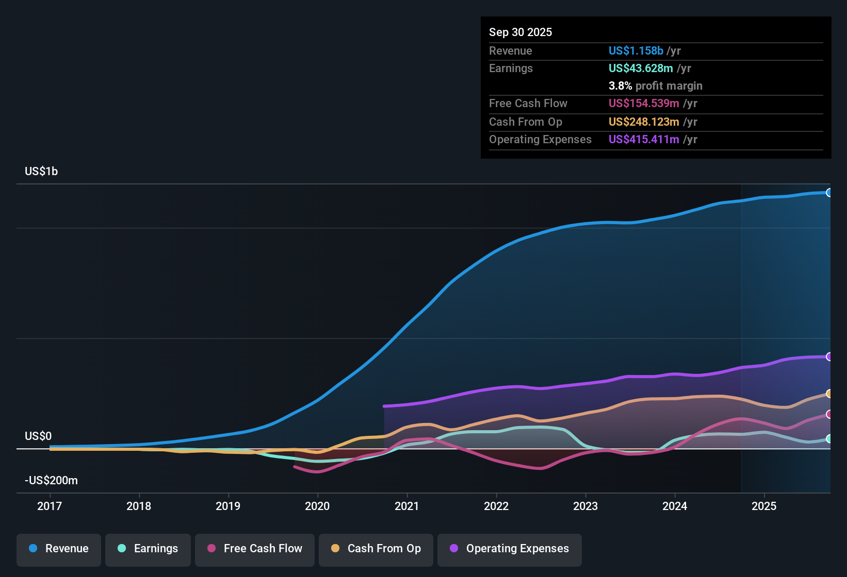847x577 pixels.
Task: Click the Sep 30 2025 tooltip header
Action: tap(520, 32)
